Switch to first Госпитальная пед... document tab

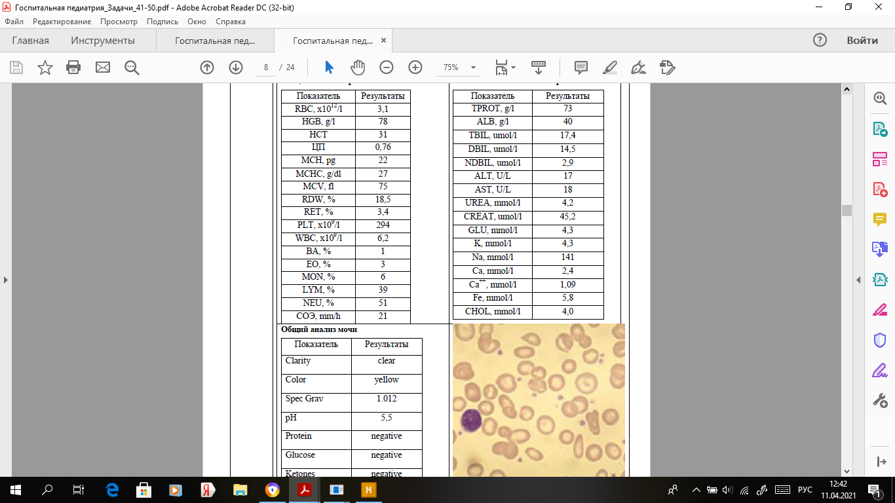pyautogui.click(x=215, y=41)
